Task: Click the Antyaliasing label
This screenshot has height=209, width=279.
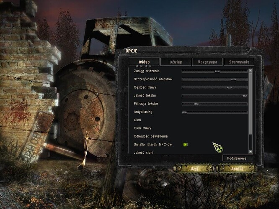Action: pyautogui.click(x=143, y=112)
